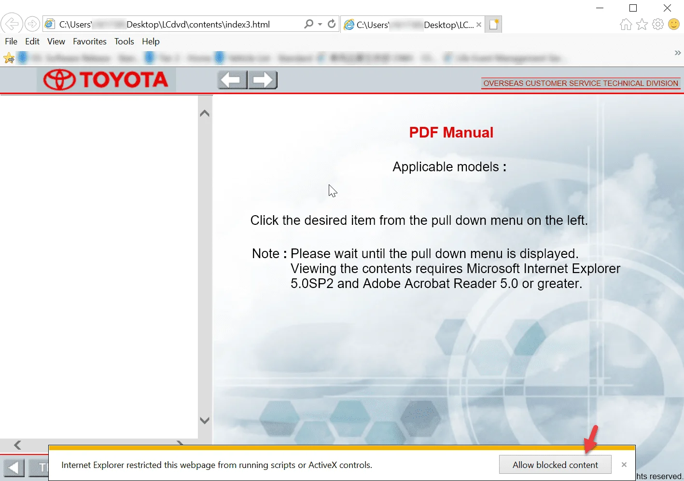Click the Home icon in the browser toolbar
This screenshot has width=684, height=481.
tap(626, 24)
